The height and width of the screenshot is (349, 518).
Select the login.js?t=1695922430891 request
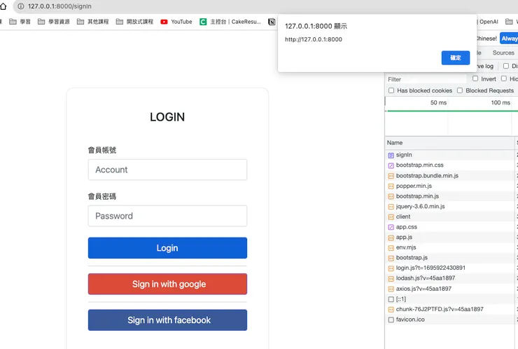pos(449,268)
